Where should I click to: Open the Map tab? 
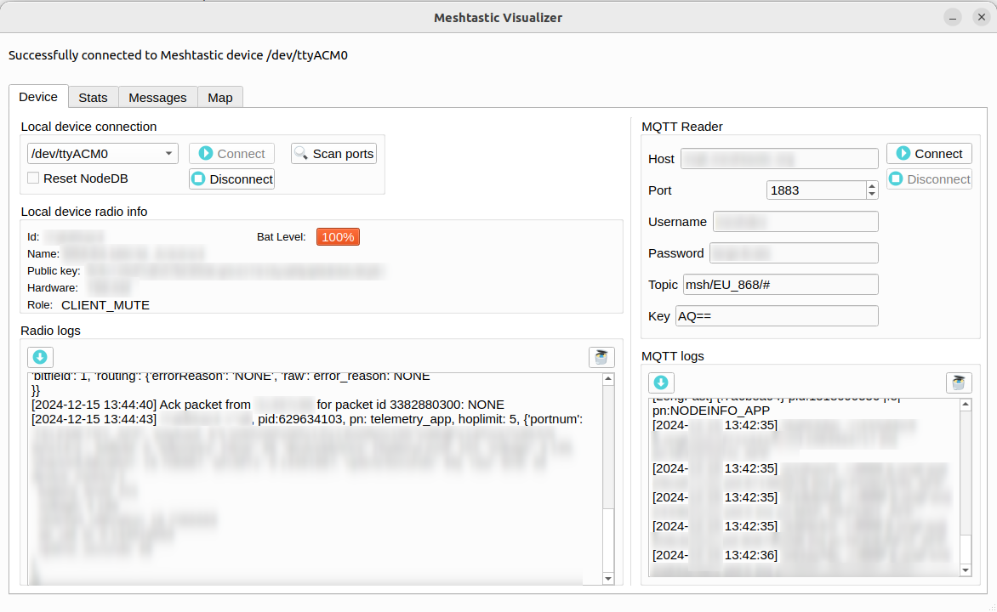coord(220,97)
